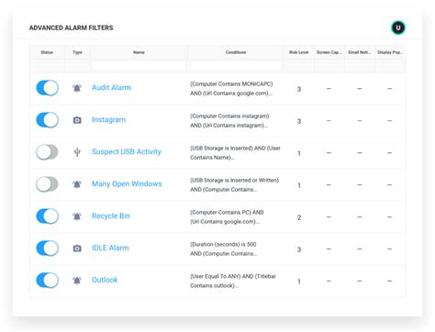Sort by the Name column header
This screenshot has height=332, width=435.
tap(139, 52)
